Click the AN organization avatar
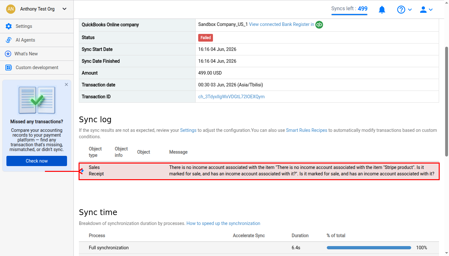This screenshot has width=449, height=256. [11, 9]
